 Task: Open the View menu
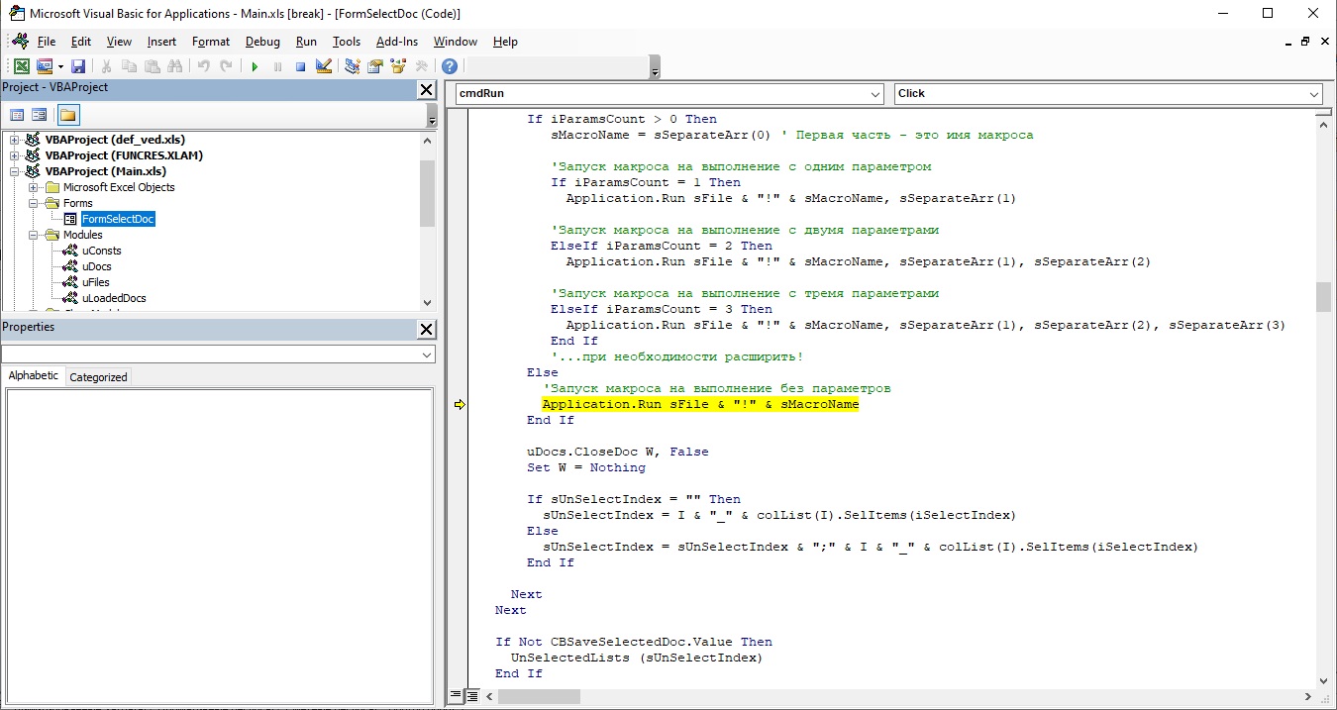pyautogui.click(x=119, y=42)
